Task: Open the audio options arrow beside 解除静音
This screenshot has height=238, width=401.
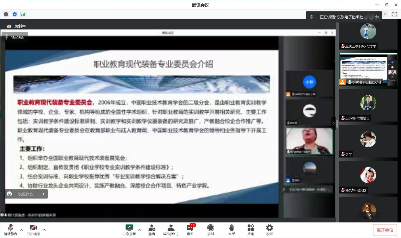Action: coord(21,230)
